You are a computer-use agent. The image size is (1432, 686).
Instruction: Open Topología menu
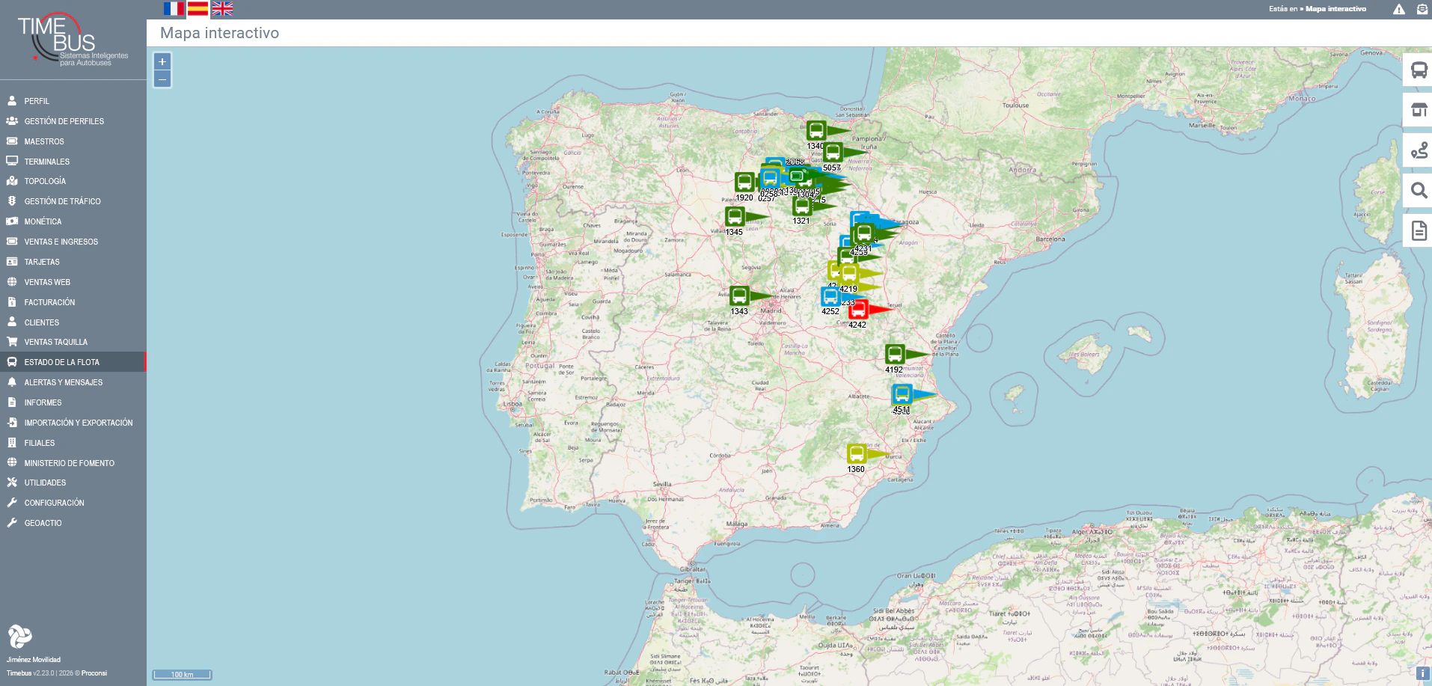(73, 181)
